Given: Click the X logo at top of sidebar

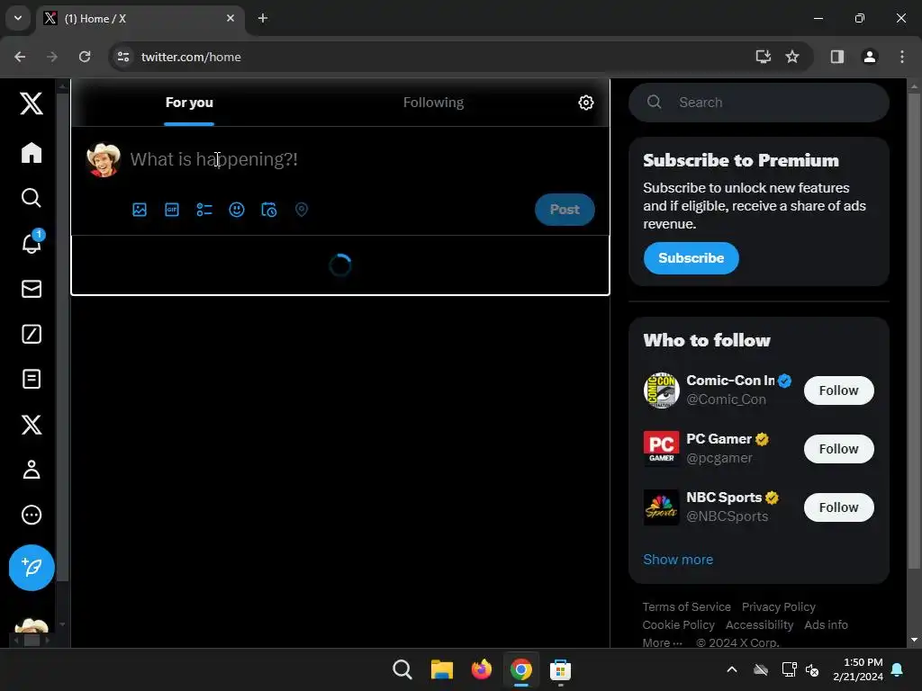Looking at the screenshot, I should tap(32, 103).
